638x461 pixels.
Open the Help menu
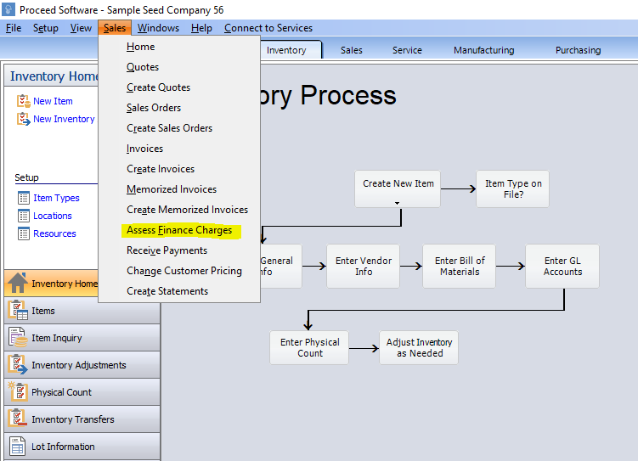click(201, 28)
